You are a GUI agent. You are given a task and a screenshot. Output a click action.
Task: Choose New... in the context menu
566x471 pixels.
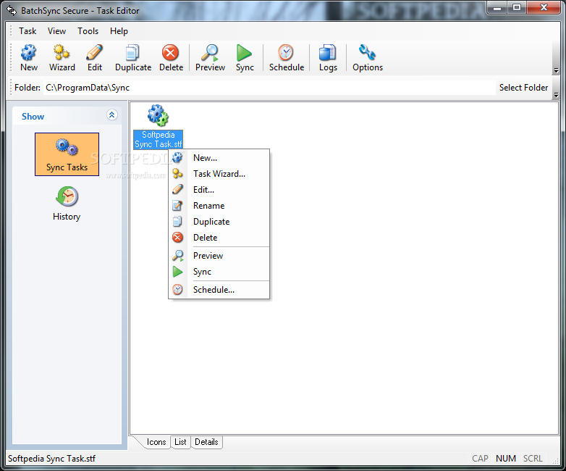[219, 157]
